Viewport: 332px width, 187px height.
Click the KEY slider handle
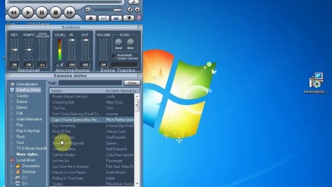point(15,50)
